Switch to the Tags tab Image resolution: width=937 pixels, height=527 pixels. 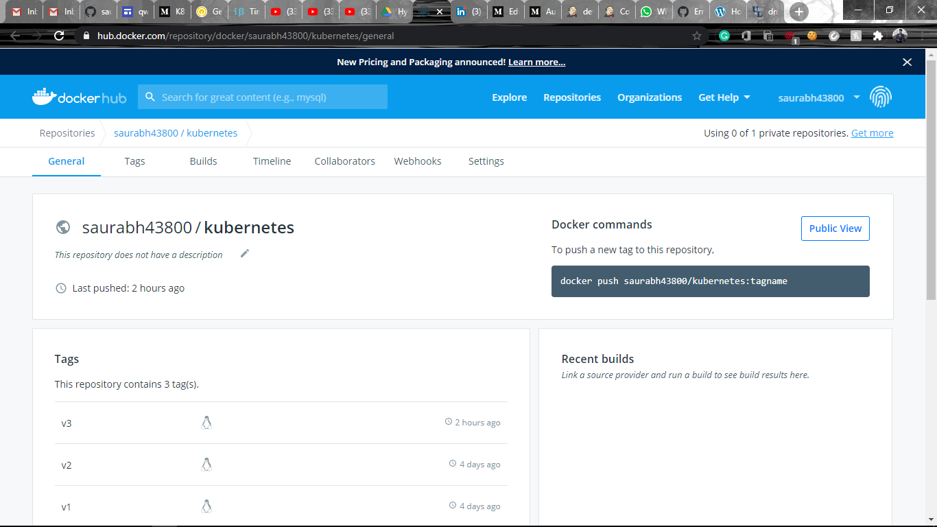pyautogui.click(x=134, y=161)
